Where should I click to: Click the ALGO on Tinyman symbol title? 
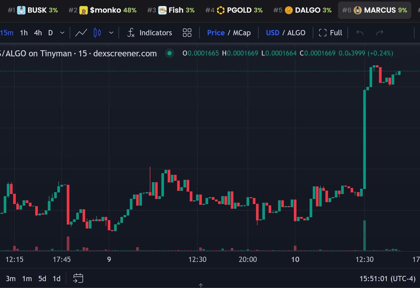pos(78,54)
